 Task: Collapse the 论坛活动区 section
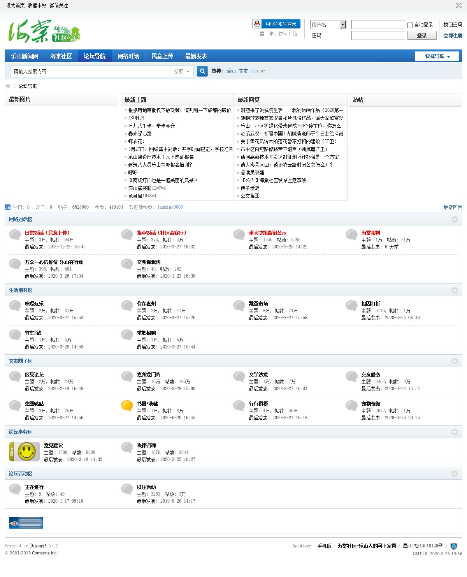tap(455, 474)
